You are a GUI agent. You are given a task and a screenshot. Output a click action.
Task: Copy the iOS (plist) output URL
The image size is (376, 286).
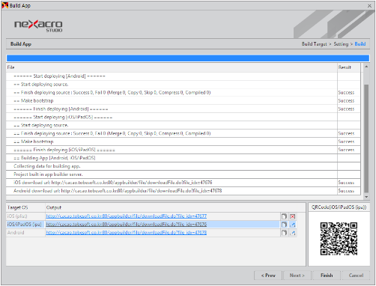coord(284,216)
